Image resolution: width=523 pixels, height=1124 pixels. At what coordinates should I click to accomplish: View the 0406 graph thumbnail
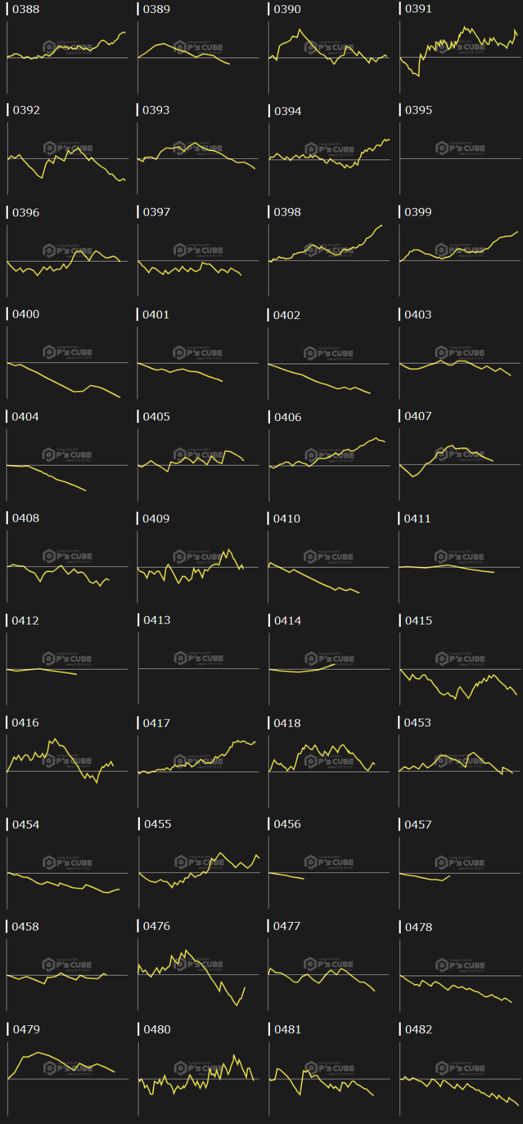point(329,465)
